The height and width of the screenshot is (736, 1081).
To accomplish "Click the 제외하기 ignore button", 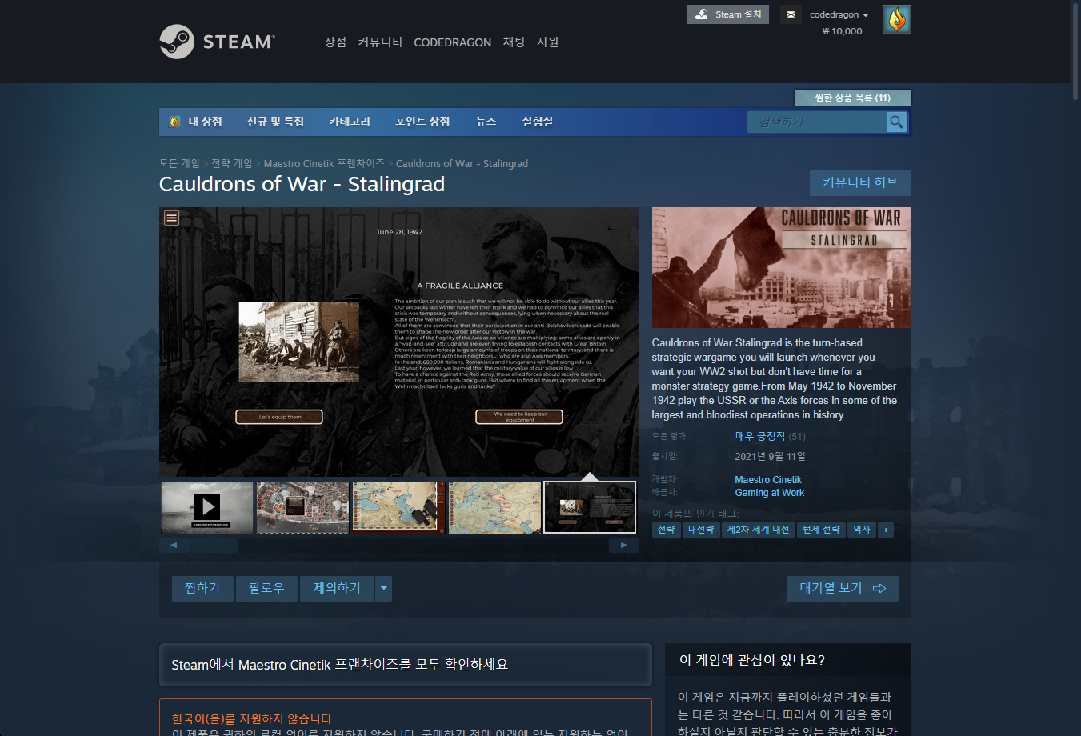I will pos(337,588).
